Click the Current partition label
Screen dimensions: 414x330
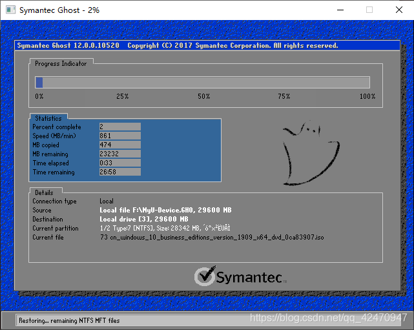pyautogui.click(x=56, y=229)
